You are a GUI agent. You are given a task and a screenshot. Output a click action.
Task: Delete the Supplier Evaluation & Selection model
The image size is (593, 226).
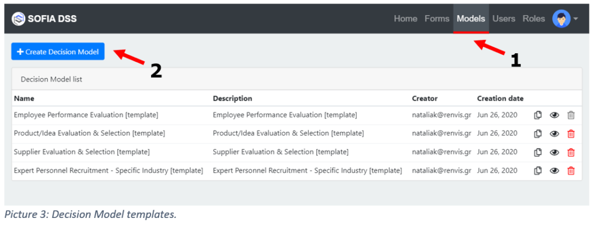pos(571,153)
